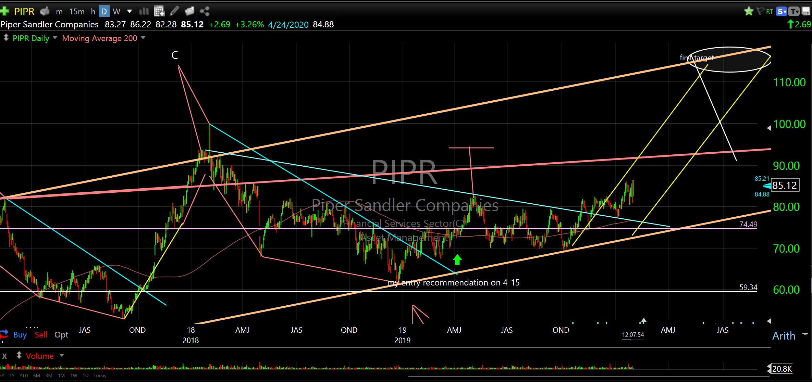The height and width of the screenshot is (382, 812).
Task: Click the add indicator calendar-grid icon
Action: point(159,11)
